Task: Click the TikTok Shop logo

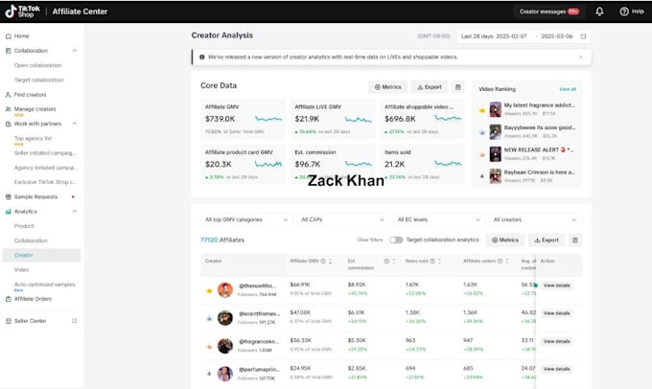Action: coord(22,11)
